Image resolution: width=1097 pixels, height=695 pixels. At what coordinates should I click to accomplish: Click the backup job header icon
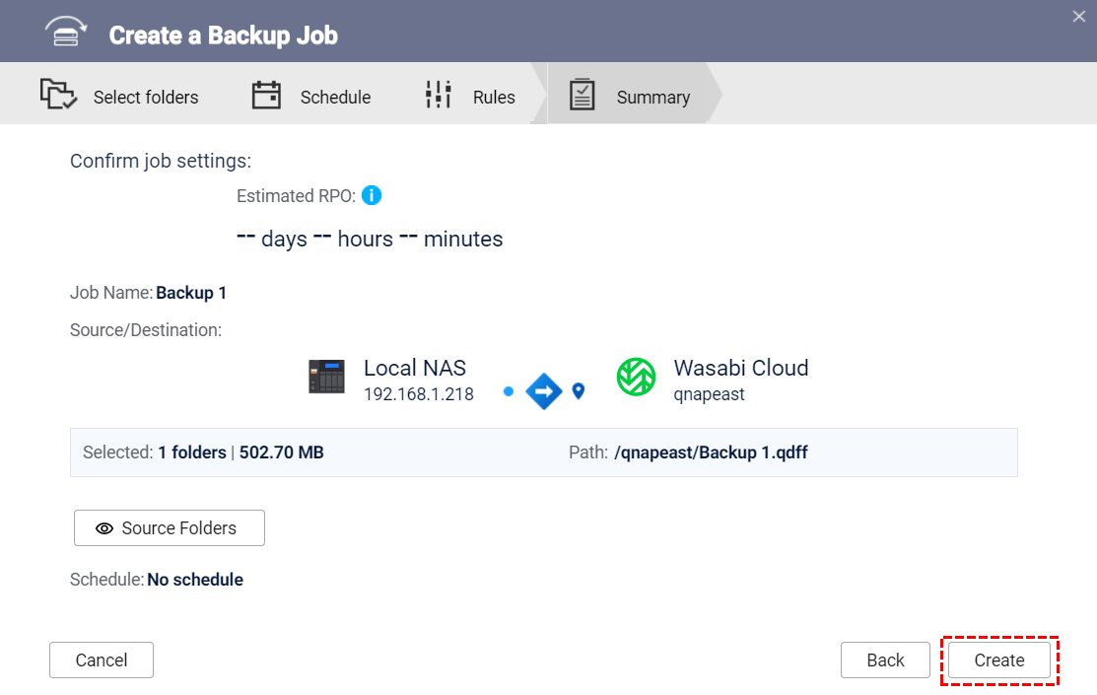click(x=67, y=34)
